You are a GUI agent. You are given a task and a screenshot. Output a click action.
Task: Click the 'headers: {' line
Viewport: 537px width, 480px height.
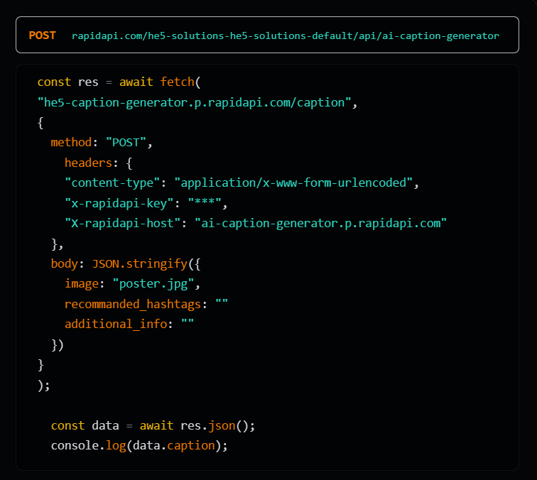tap(98, 163)
